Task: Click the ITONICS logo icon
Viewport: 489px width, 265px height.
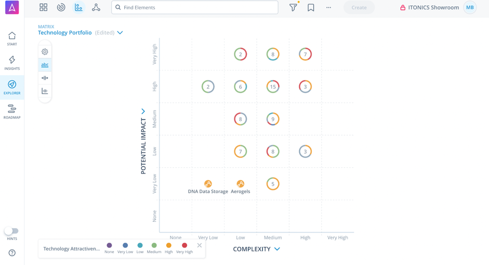Action: (12, 7)
